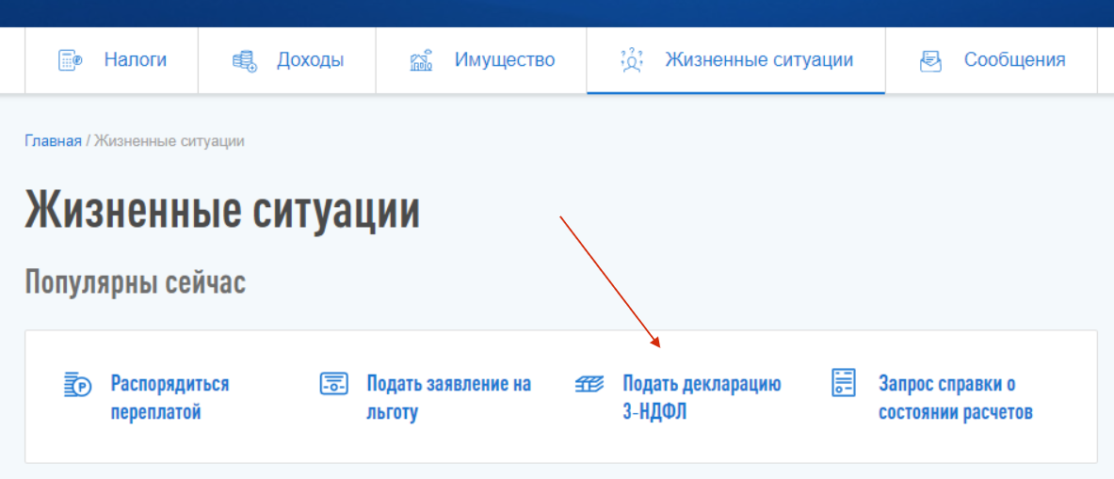
Task: Click the Имущество house icon
Action: click(x=421, y=60)
